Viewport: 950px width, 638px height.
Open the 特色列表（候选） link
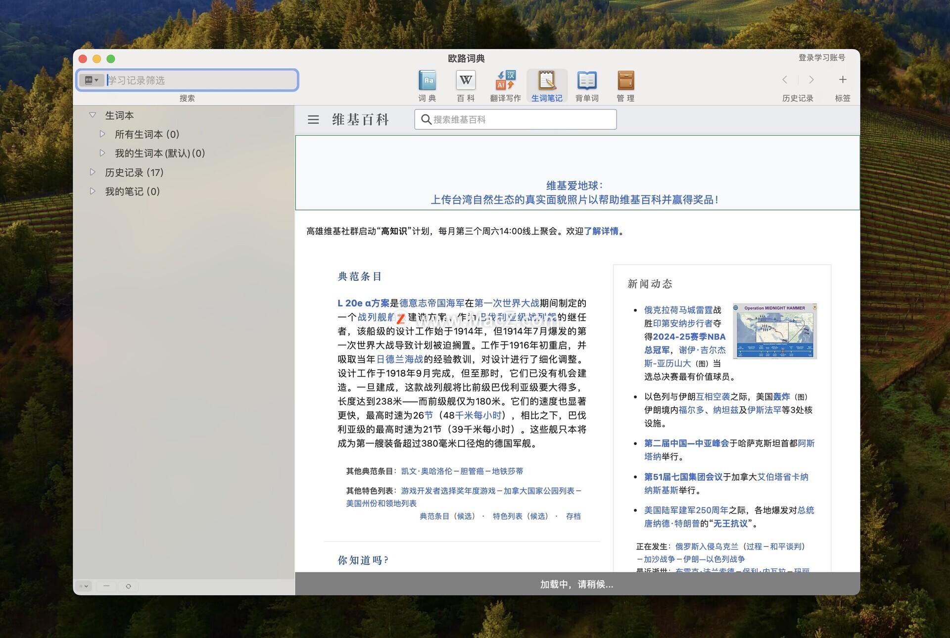pos(521,516)
